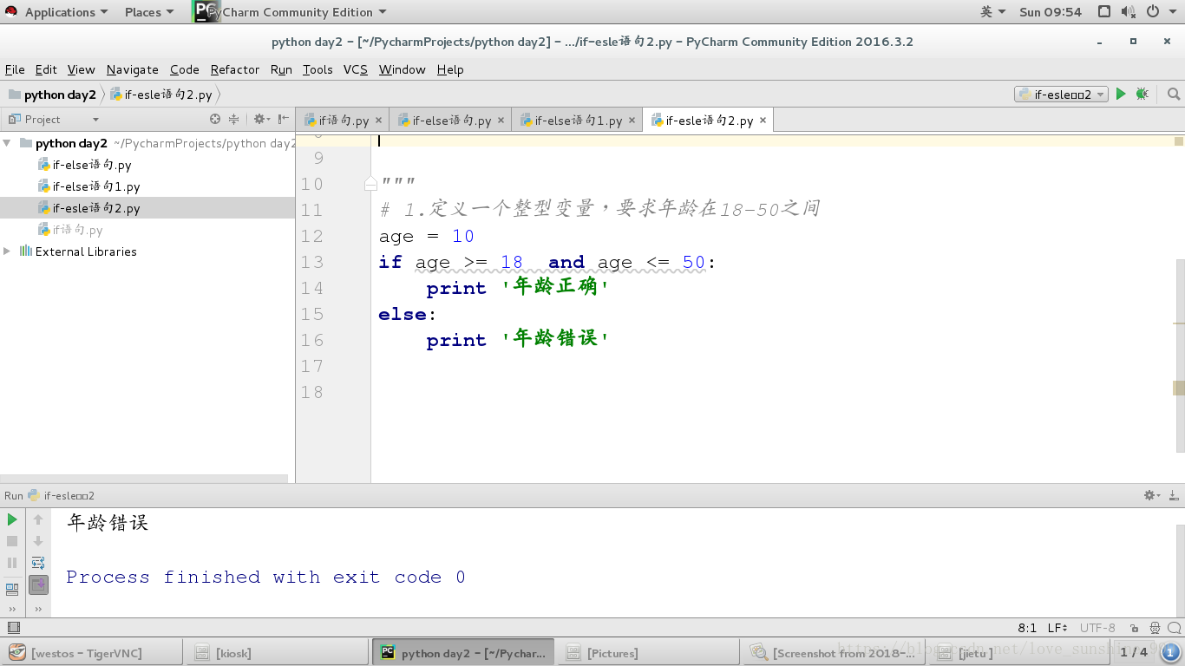Select the greyed if语句.py in project tree
Screen dimensions: 1185x666
click(x=77, y=230)
